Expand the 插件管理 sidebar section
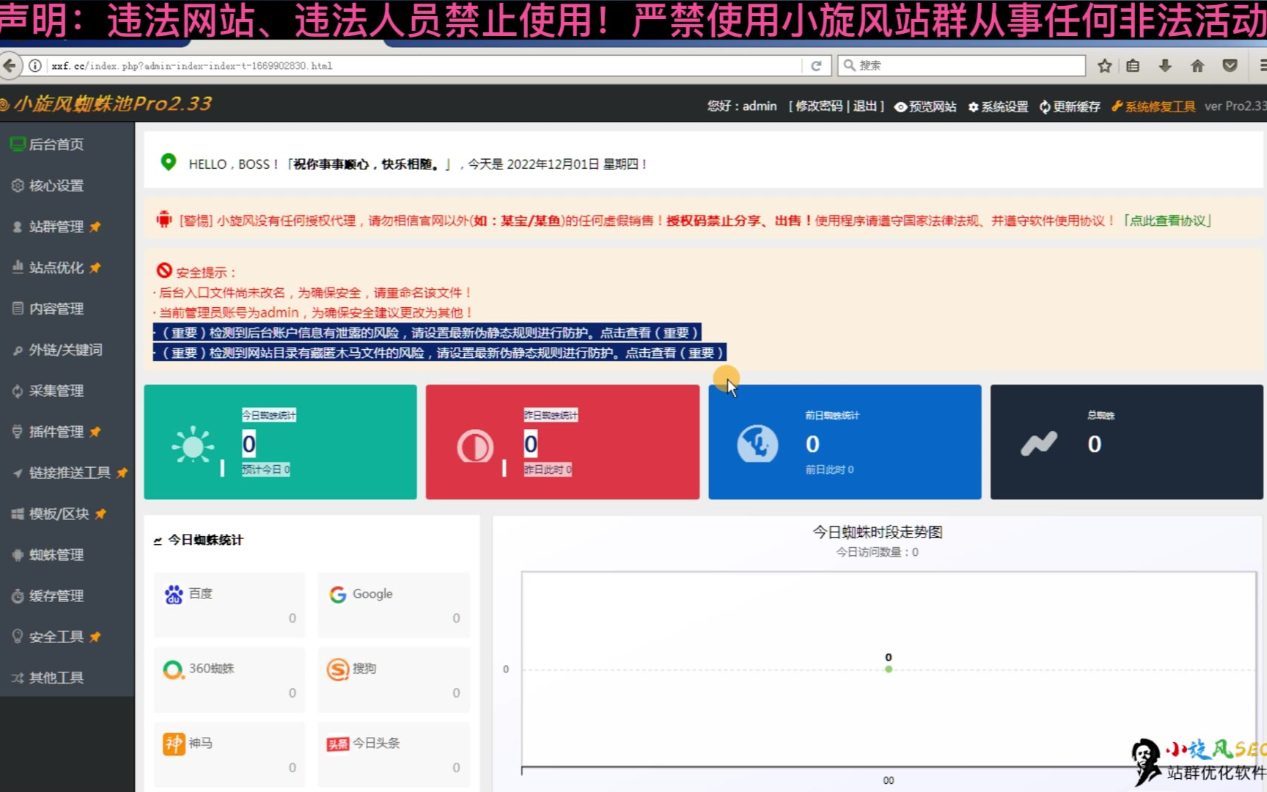Image resolution: width=1267 pixels, height=792 pixels. coord(56,432)
